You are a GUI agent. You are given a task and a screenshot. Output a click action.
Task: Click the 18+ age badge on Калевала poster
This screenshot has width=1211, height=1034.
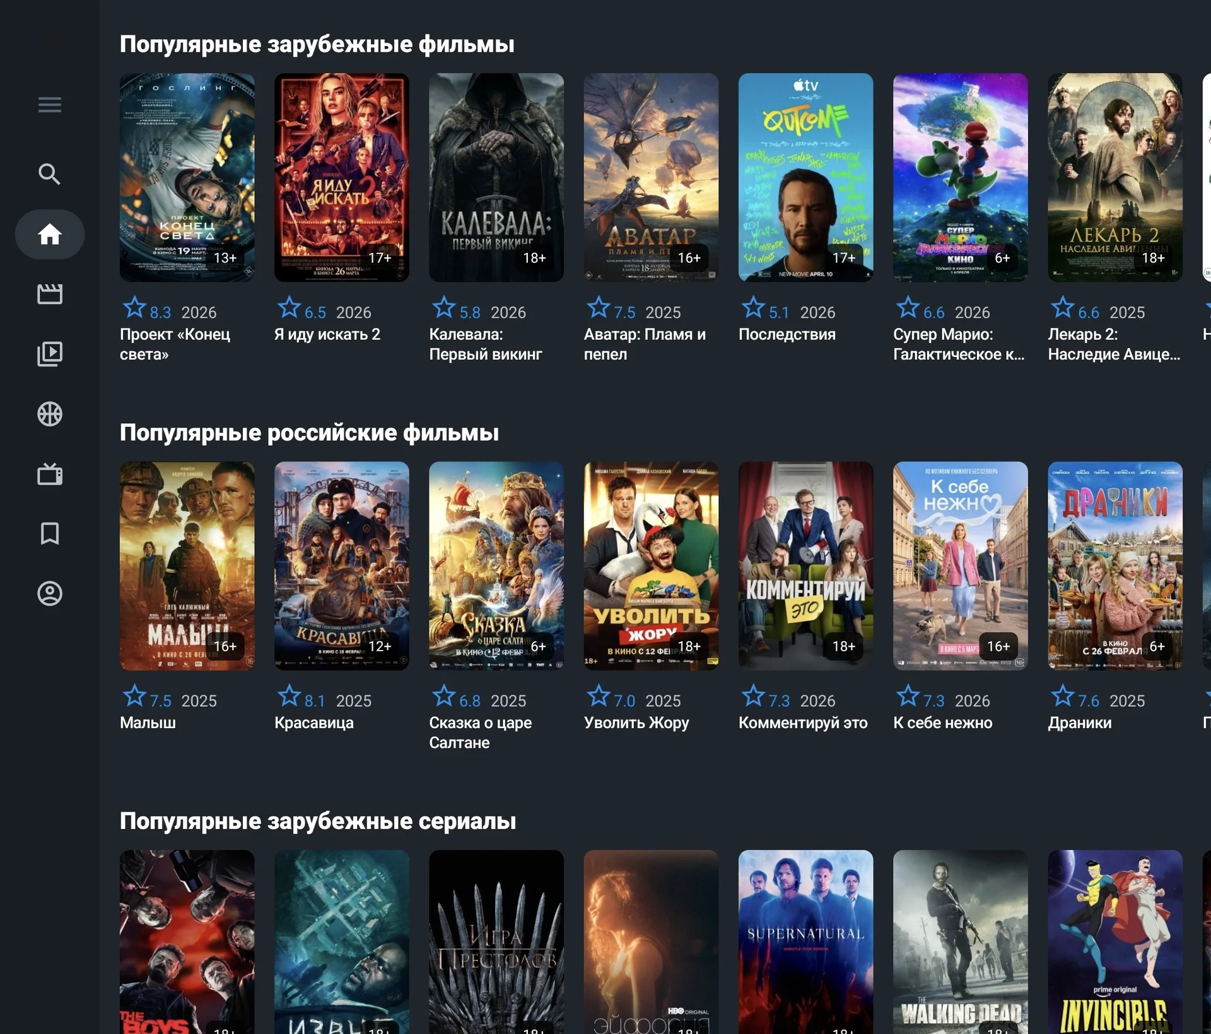click(534, 258)
